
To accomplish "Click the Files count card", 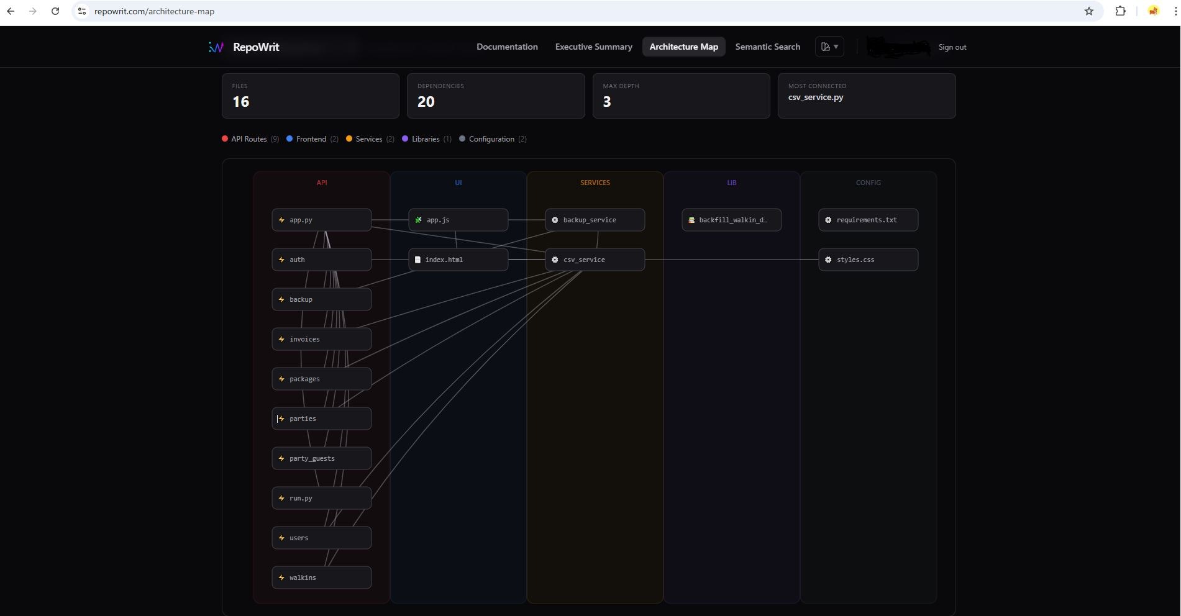I will [x=311, y=96].
